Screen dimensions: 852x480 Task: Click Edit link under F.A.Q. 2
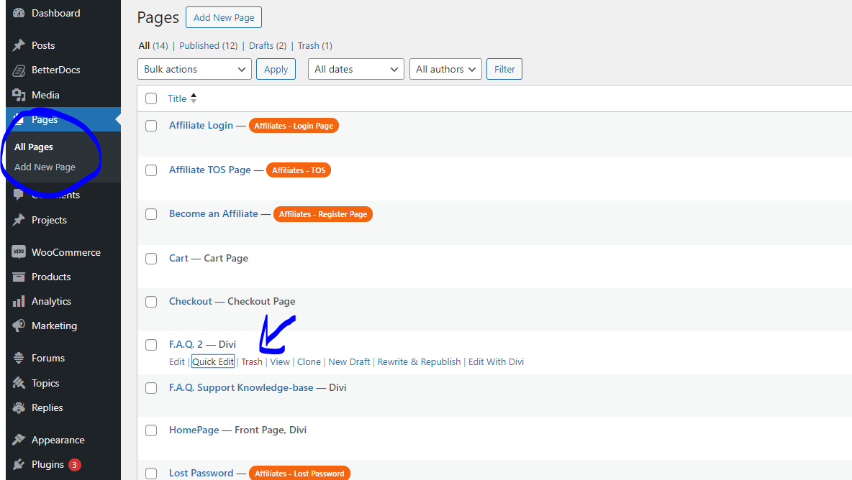[176, 361]
